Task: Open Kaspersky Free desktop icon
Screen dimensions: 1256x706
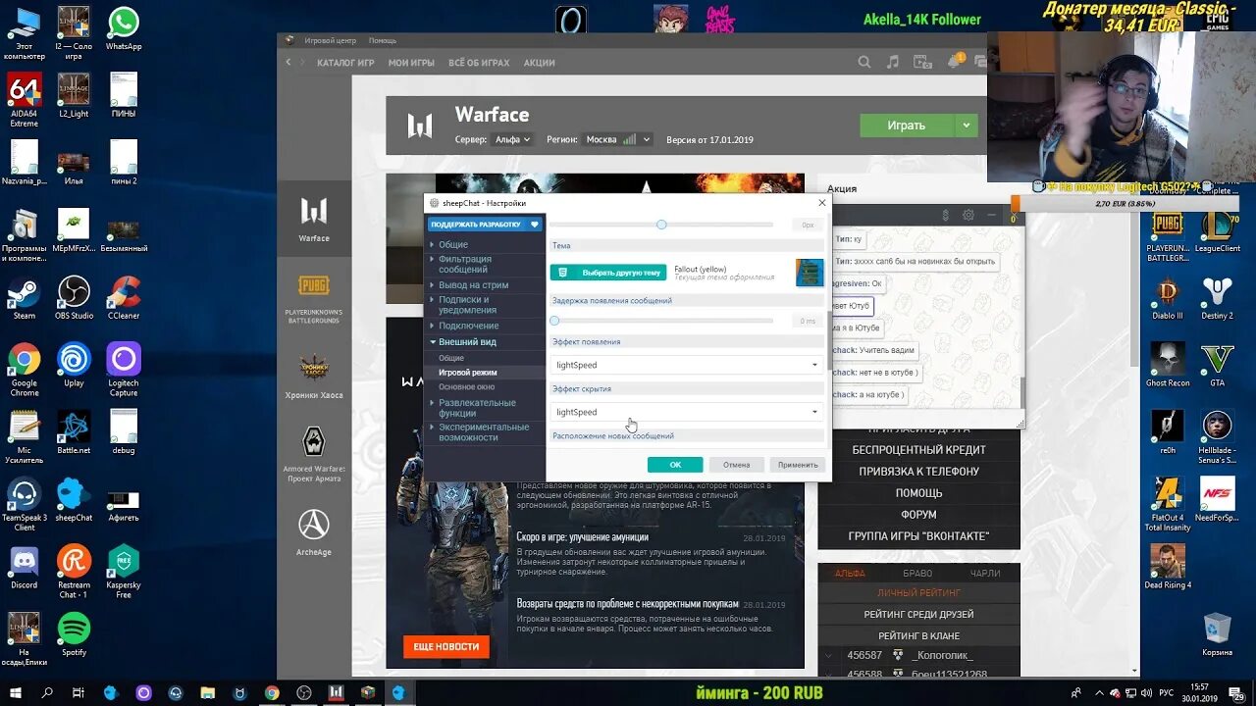Action: [x=124, y=571]
